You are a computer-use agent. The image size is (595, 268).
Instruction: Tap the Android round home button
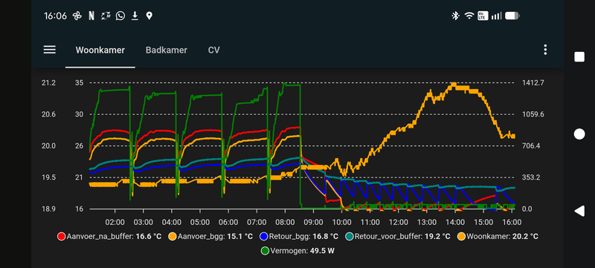tap(579, 134)
